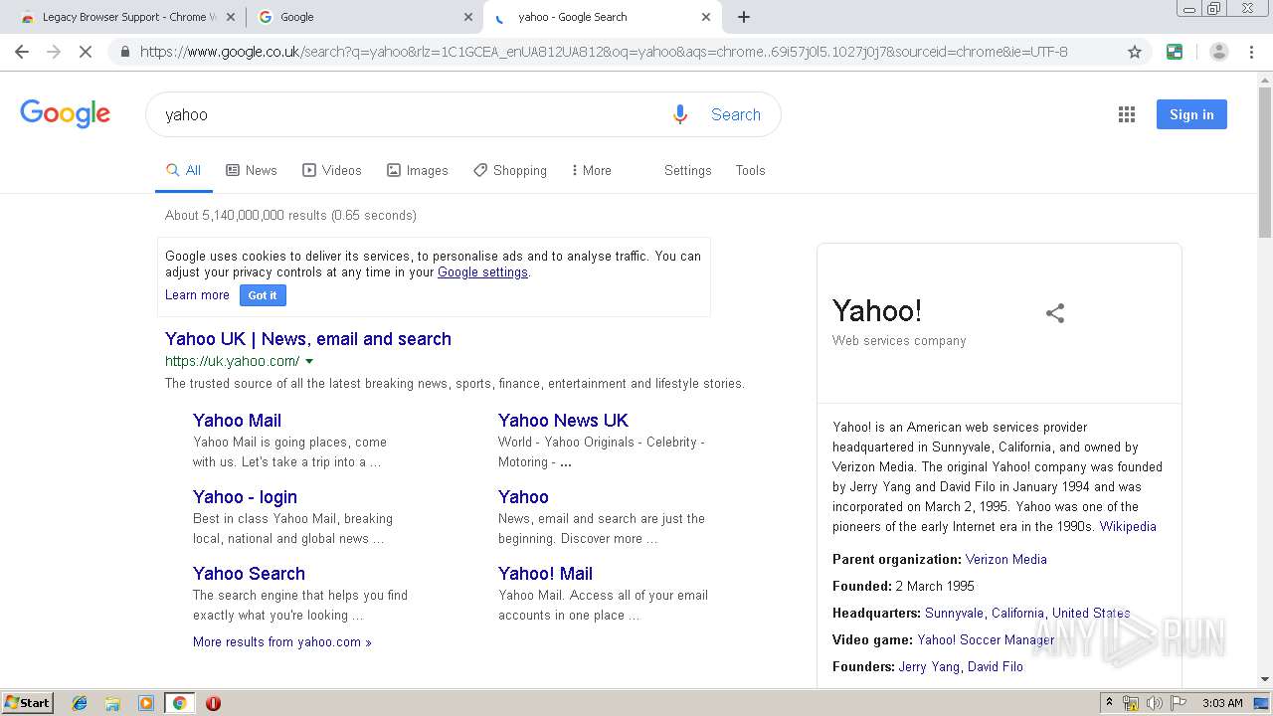Switch to Images results
This screenshot has height=716, width=1273.
418,170
